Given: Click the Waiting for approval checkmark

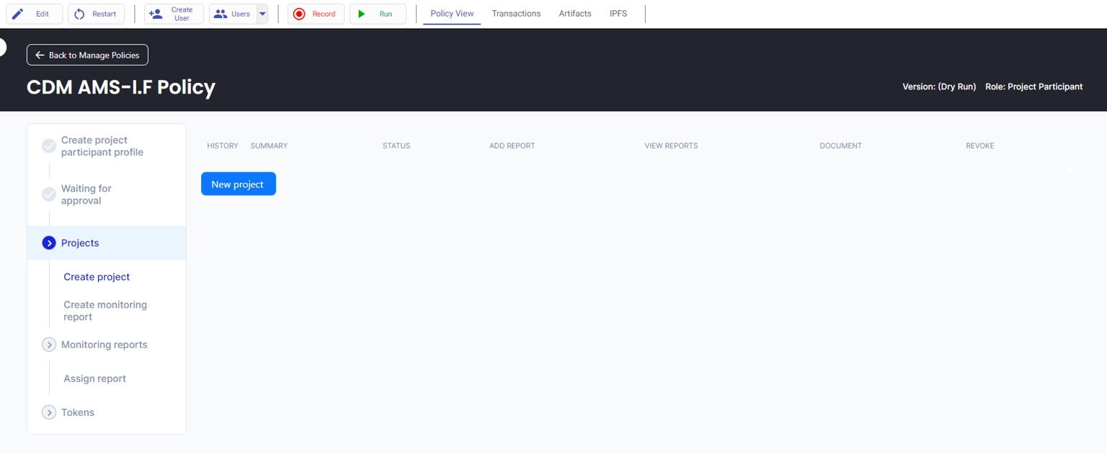Looking at the screenshot, I should click(x=49, y=195).
